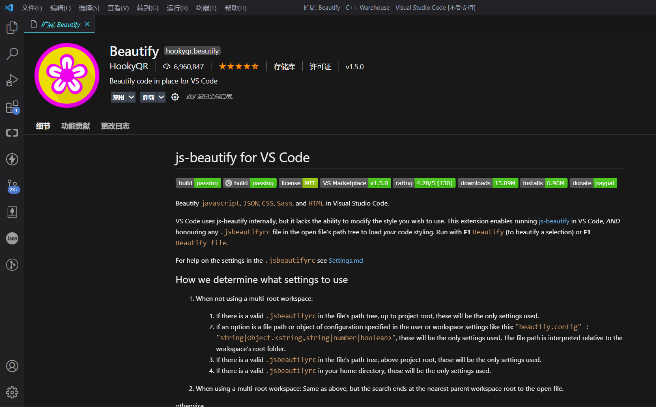This screenshot has height=407, width=656.
Task: Switch to the 功能贡献 tab
Action: click(75, 126)
